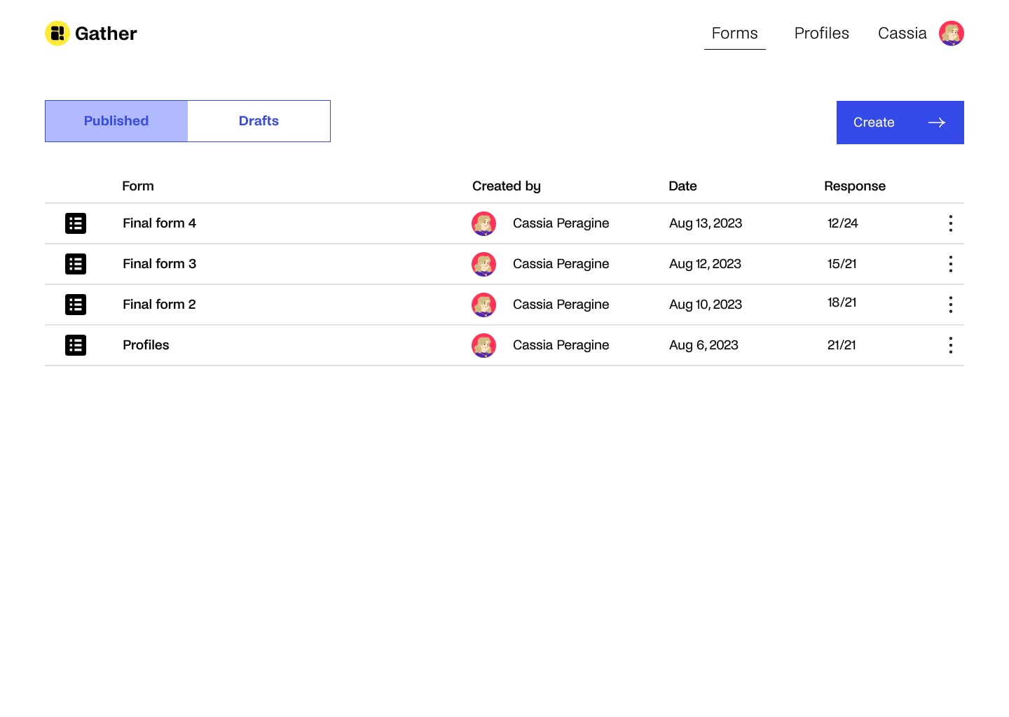
Task: Sort by the Response column header
Action: [855, 186]
